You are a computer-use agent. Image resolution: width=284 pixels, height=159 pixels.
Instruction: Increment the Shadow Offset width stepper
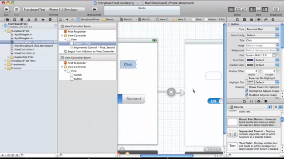(260, 70)
